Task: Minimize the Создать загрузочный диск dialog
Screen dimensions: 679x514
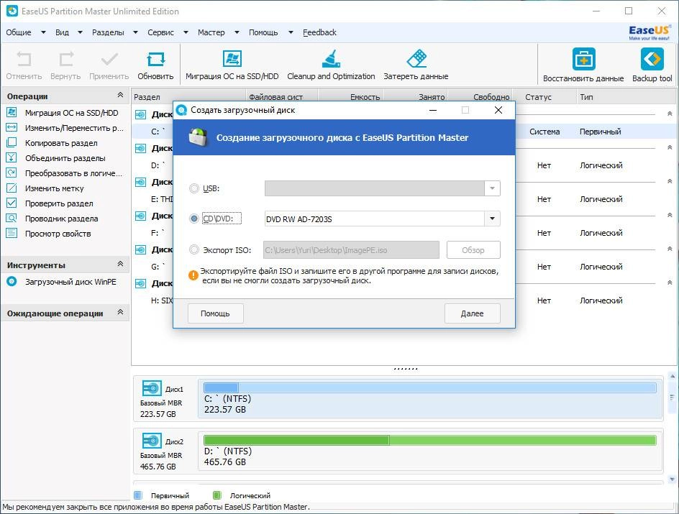Action: coord(432,110)
